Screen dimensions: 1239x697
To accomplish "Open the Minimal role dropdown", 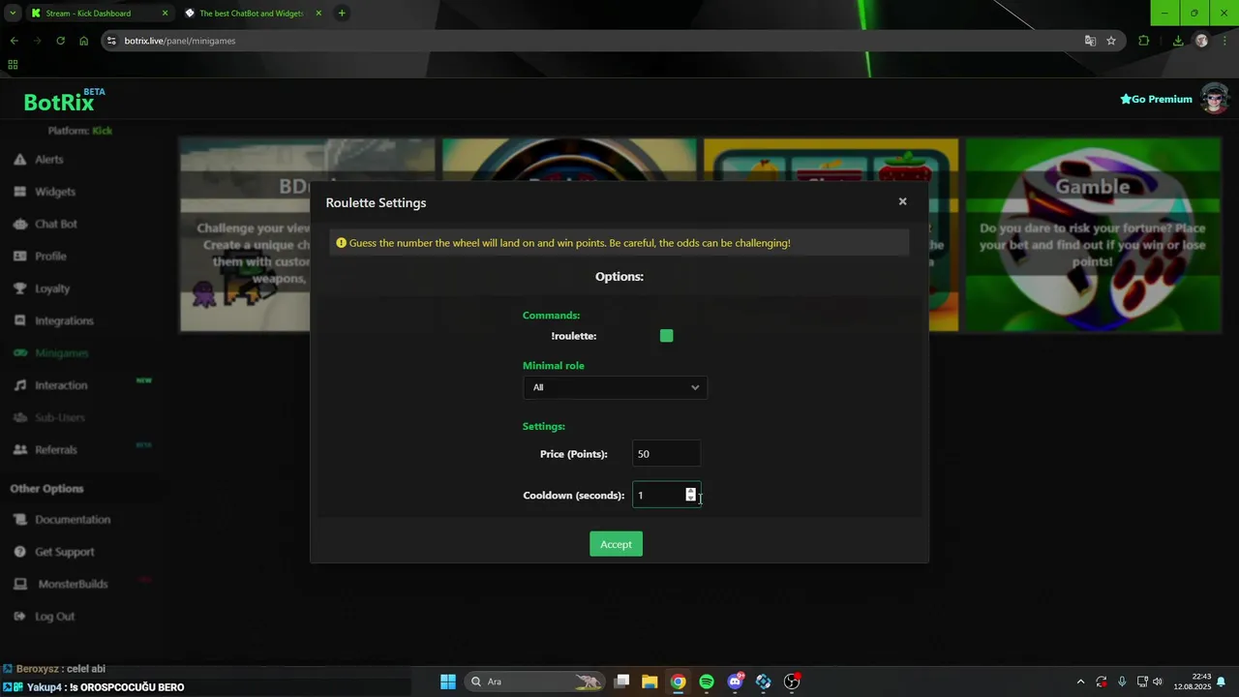I will tap(615, 387).
